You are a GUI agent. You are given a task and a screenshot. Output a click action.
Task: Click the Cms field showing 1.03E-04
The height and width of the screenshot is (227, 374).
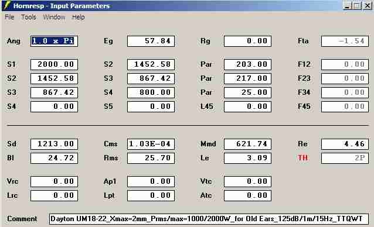pyautogui.click(x=151, y=144)
